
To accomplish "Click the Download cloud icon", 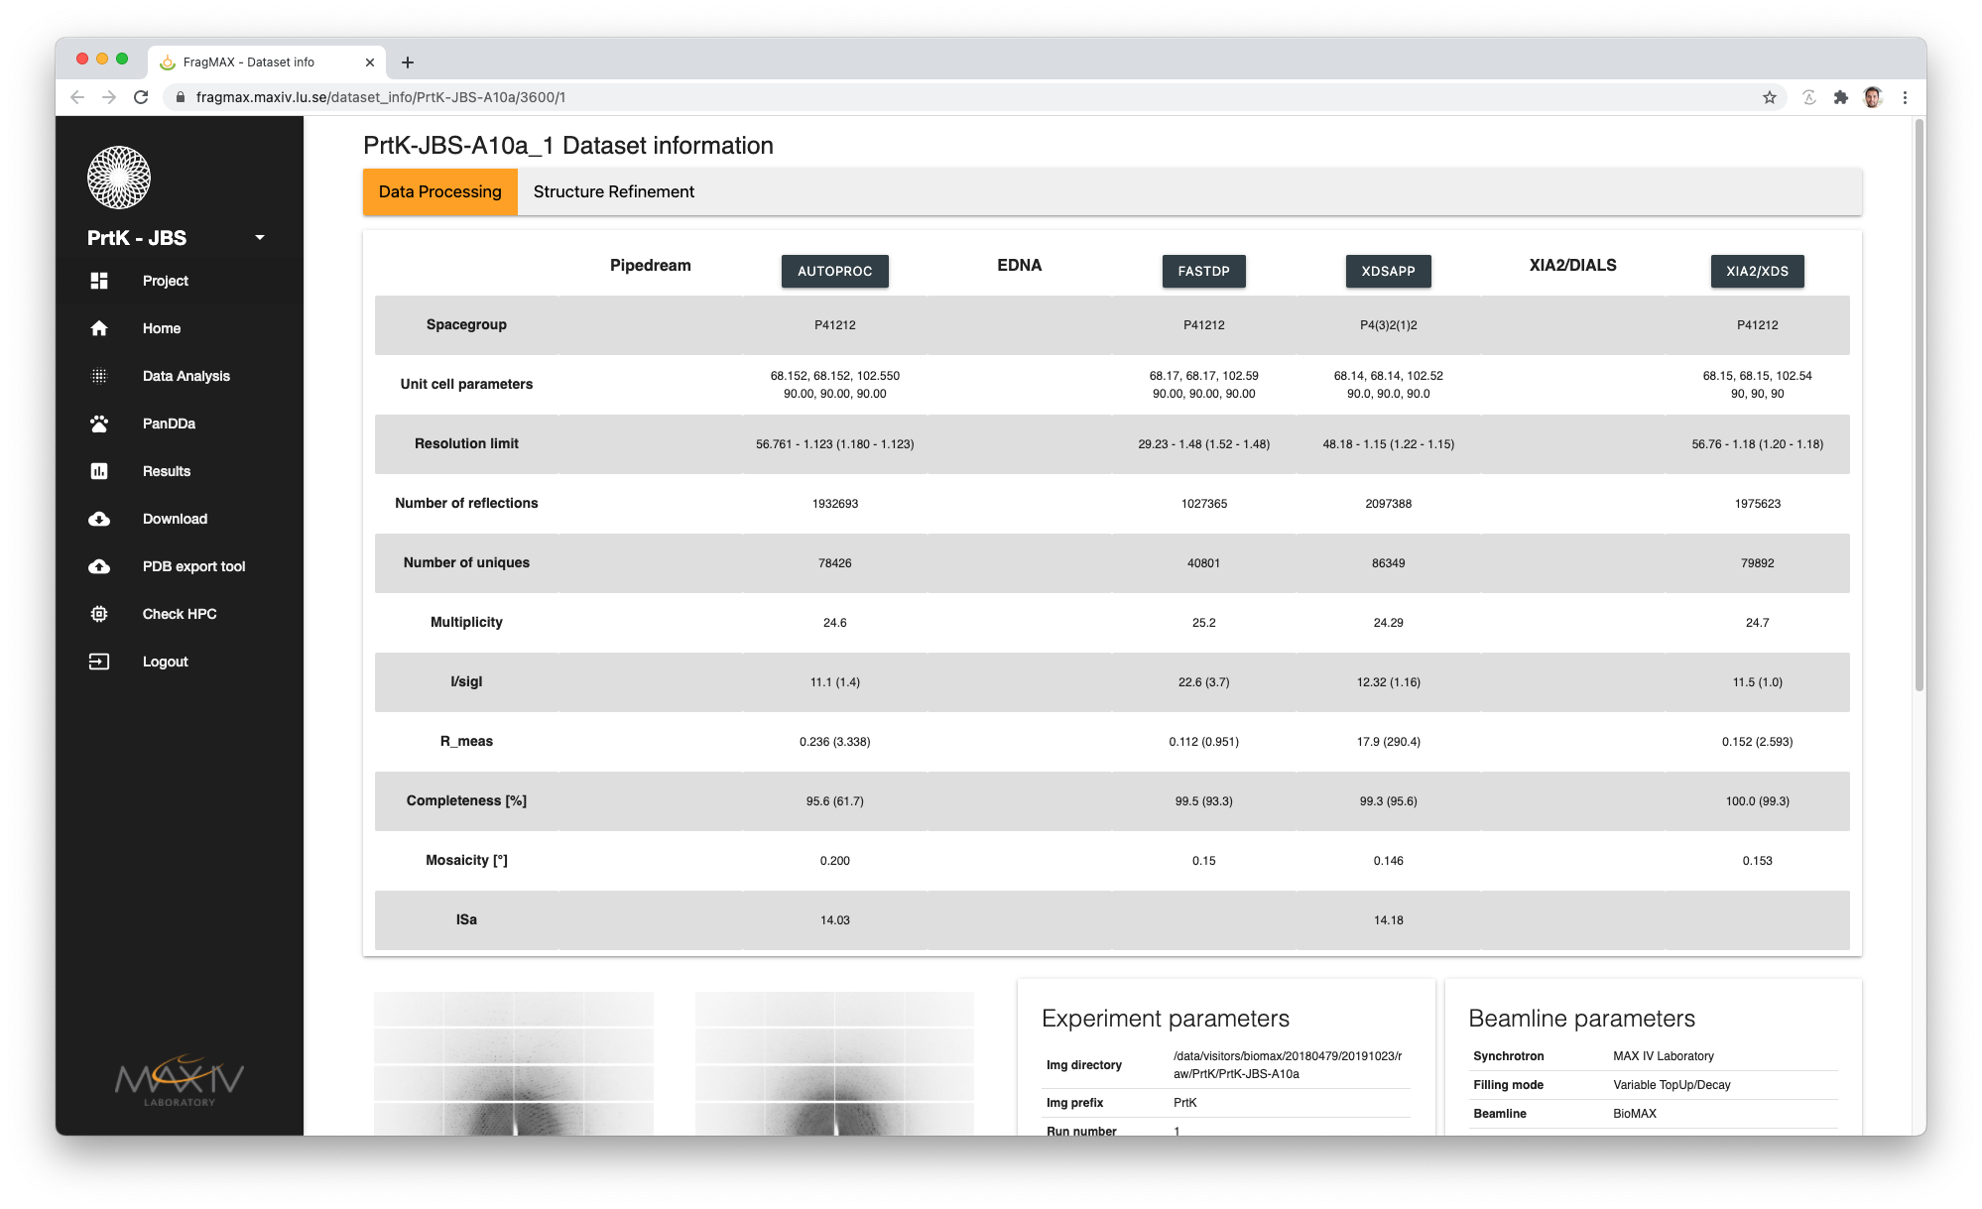I will [x=99, y=519].
